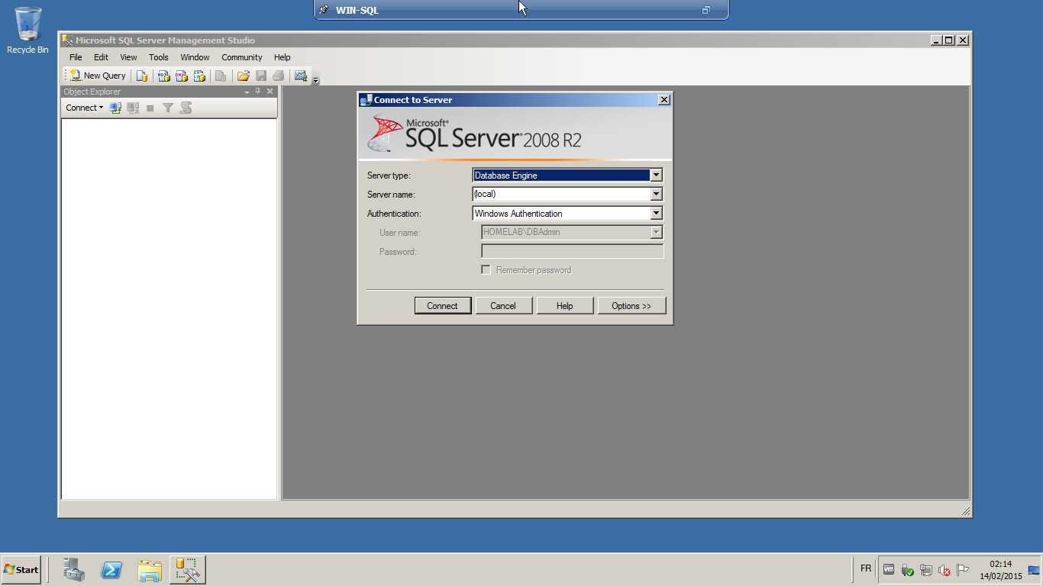This screenshot has height=586, width=1043.
Task: Click the Server name text field
Action: tap(561, 195)
